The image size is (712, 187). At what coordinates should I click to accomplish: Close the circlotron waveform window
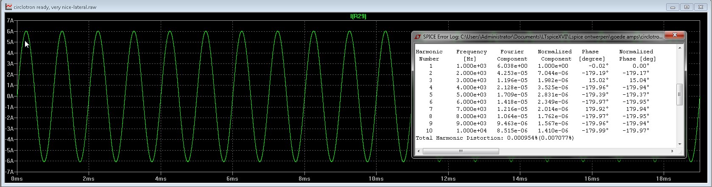pyautogui.click(x=701, y=7)
